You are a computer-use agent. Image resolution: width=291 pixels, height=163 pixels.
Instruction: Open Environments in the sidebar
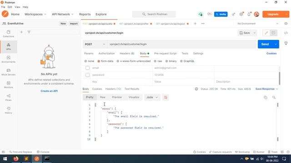[x=9, y=59]
